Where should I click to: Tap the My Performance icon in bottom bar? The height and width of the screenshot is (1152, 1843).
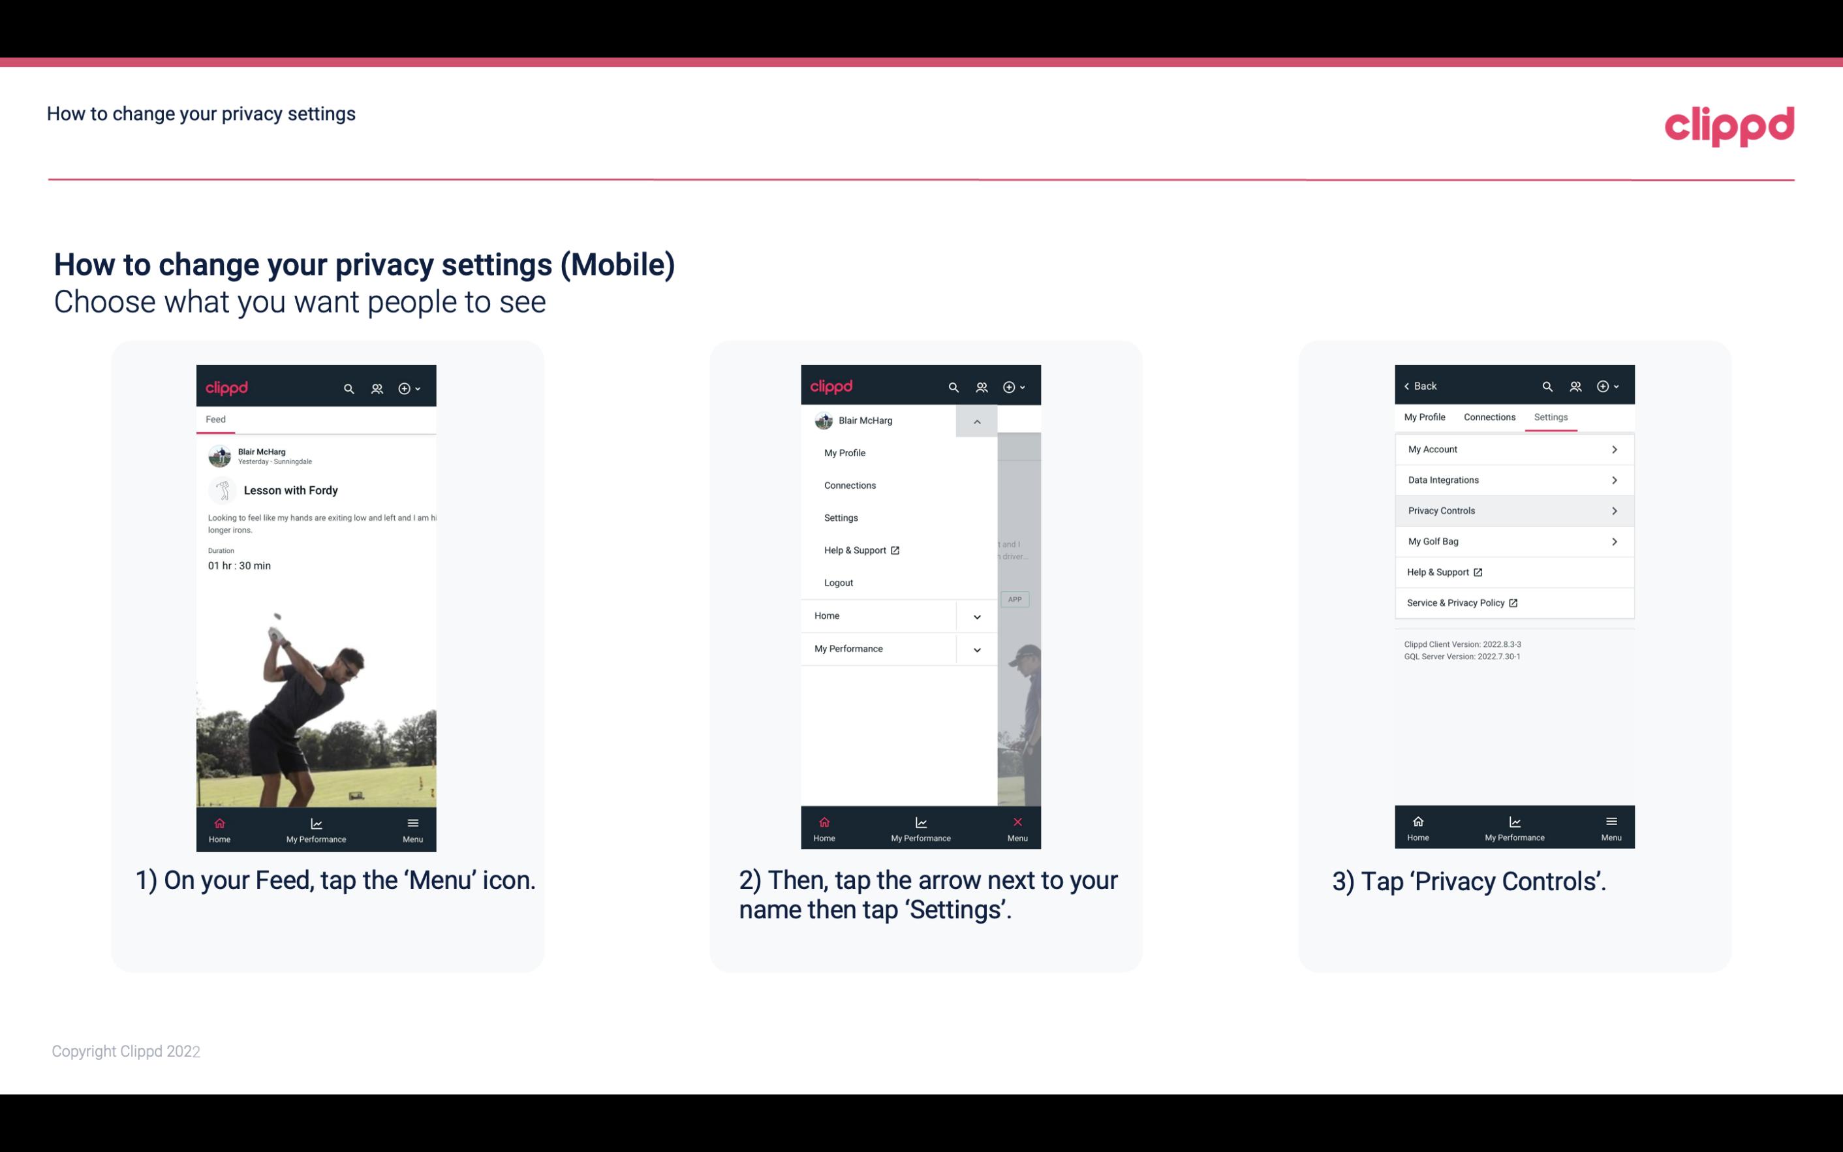317,827
